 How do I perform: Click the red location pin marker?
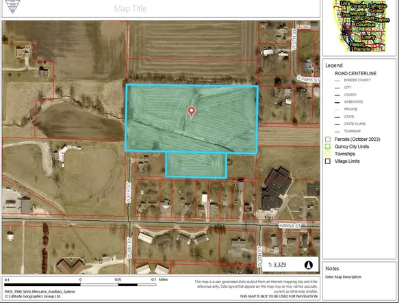192,111
